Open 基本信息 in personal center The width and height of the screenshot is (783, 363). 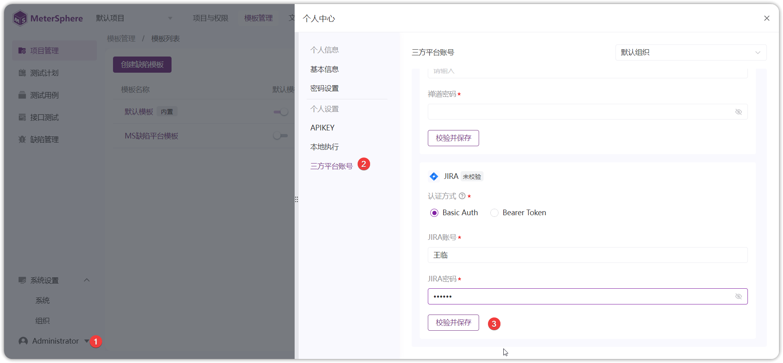(325, 69)
